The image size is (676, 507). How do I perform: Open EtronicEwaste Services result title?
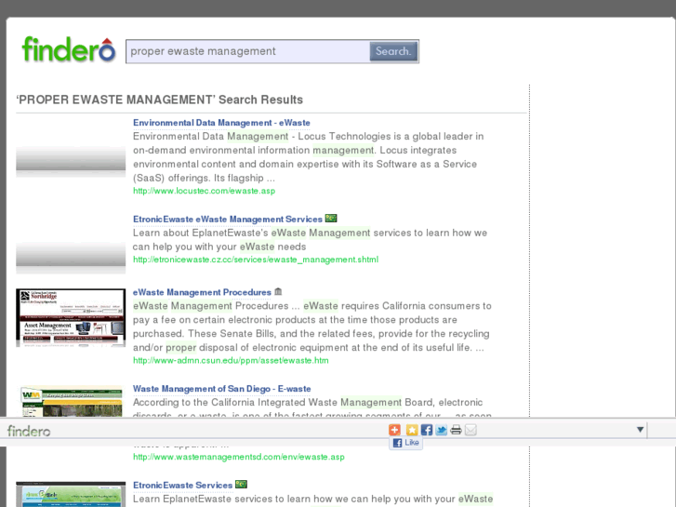182,486
